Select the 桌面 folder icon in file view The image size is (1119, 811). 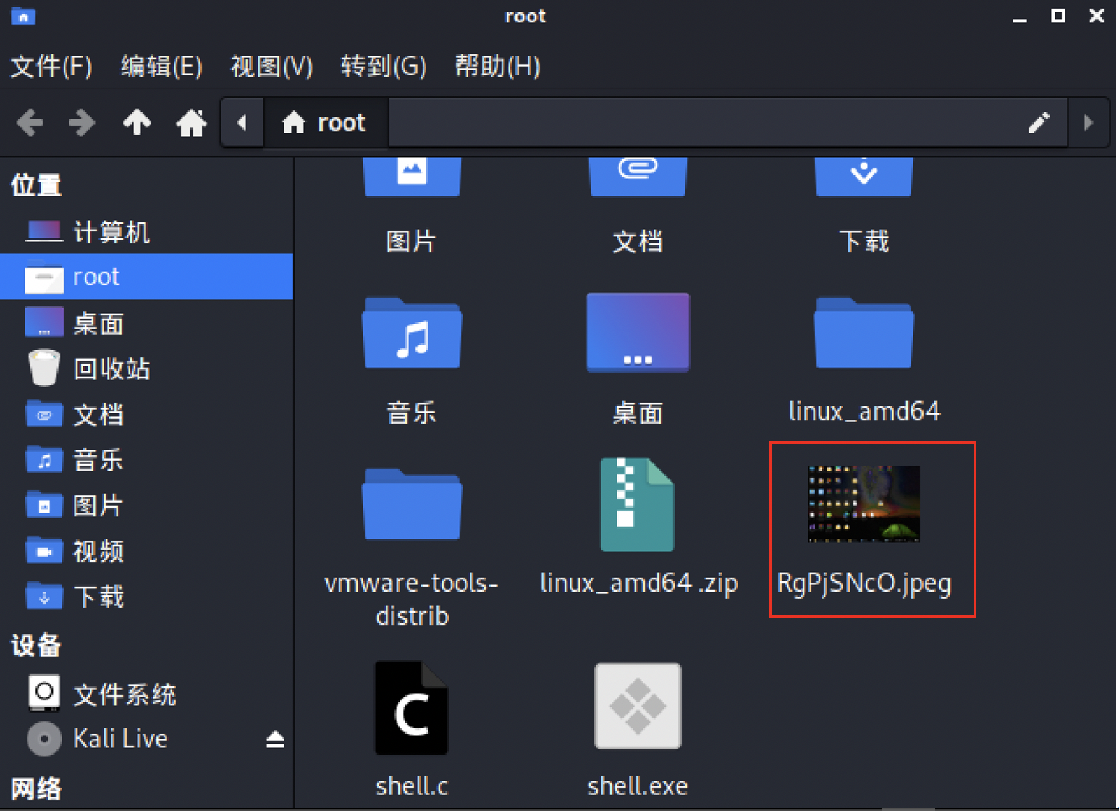[638, 332]
